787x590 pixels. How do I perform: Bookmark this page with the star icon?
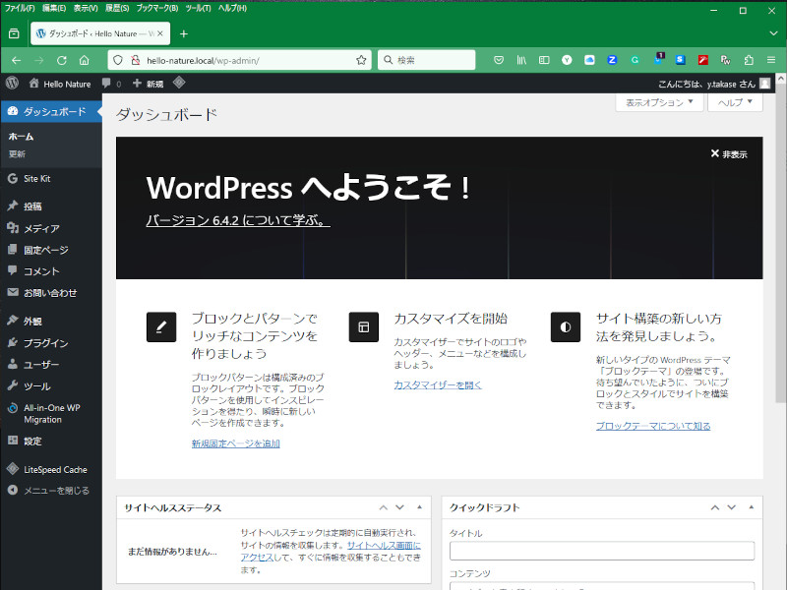361,60
